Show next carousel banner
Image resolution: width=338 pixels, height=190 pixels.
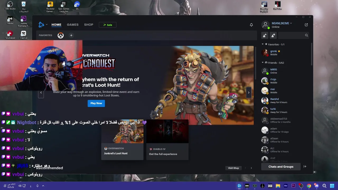point(248,92)
